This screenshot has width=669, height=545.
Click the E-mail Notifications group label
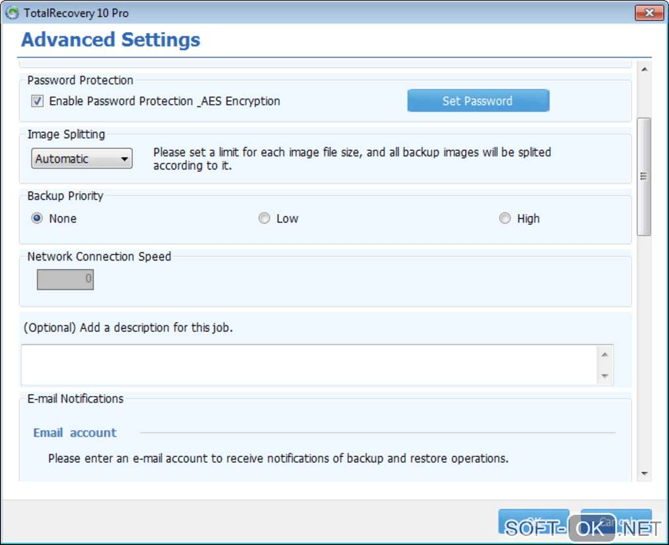[x=75, y=398]
